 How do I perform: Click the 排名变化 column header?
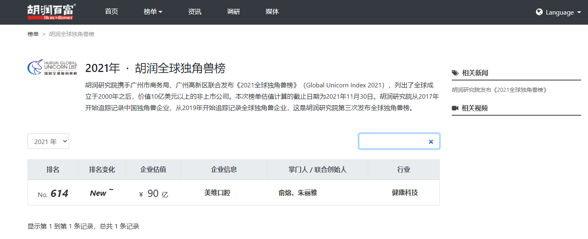(102, 169)
